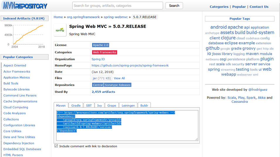This screenshot has width=280, height=157.
Task: Switch to the Buildr tab
Action: (144, 105)
